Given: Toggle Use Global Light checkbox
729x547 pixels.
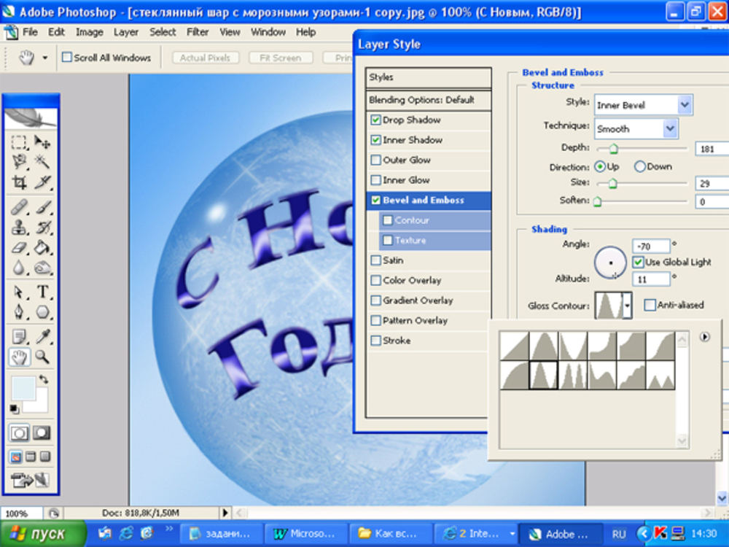Looking at the screenshot, I should point(638,263).
